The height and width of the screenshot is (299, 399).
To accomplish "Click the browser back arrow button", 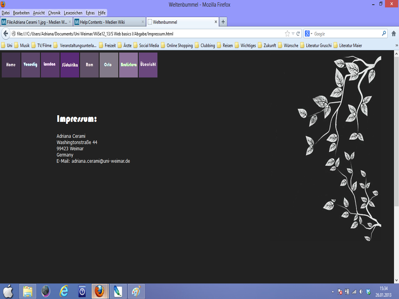I will (6, 33).
